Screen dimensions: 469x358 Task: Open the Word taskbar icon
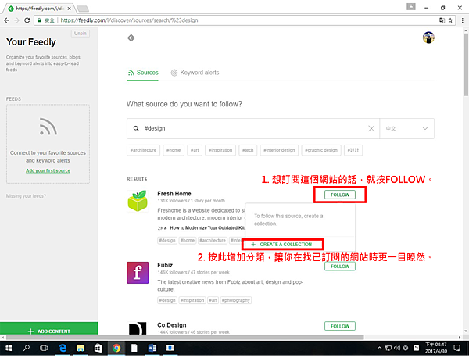152,348
